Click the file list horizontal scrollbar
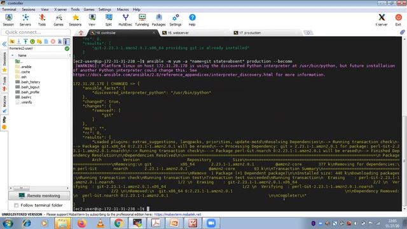Viewport: 407px width, 229px height. coord(39,188)
